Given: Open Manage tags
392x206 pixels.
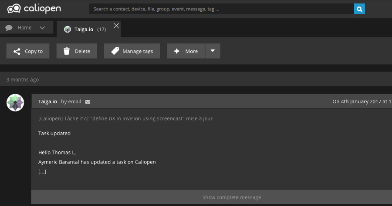Looking at the screenshot, I should pyautogui.click(x=132, y=51).
